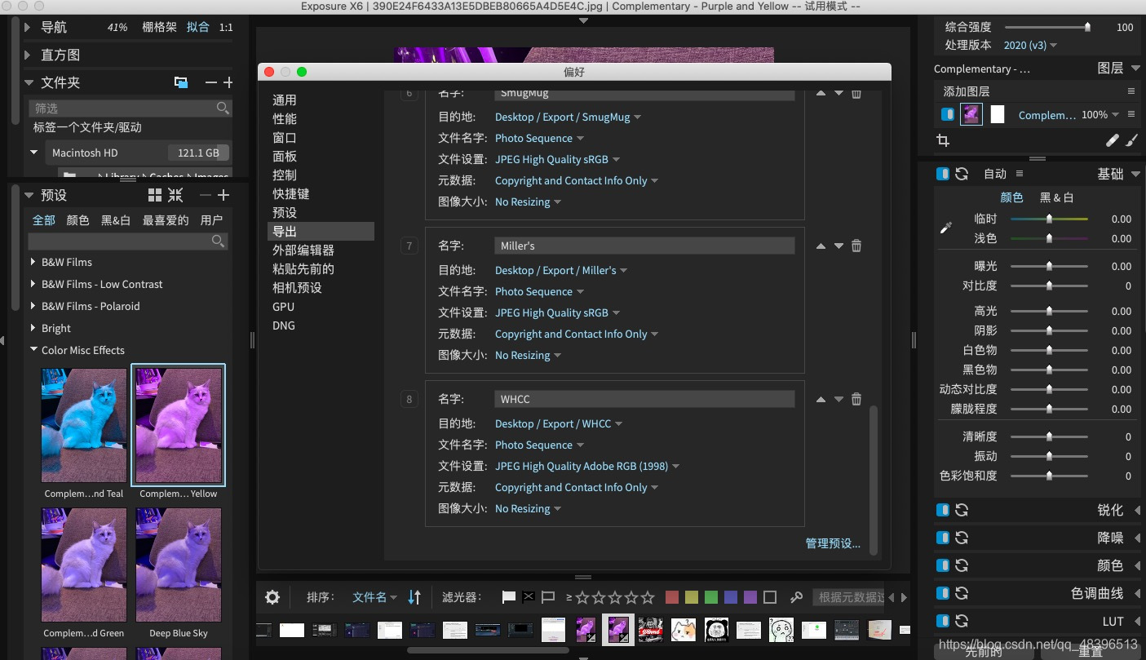Adjust the Contrast slider
Image resolution: width=1146 pixels, height=660 pixels.
pos(1049,286)
